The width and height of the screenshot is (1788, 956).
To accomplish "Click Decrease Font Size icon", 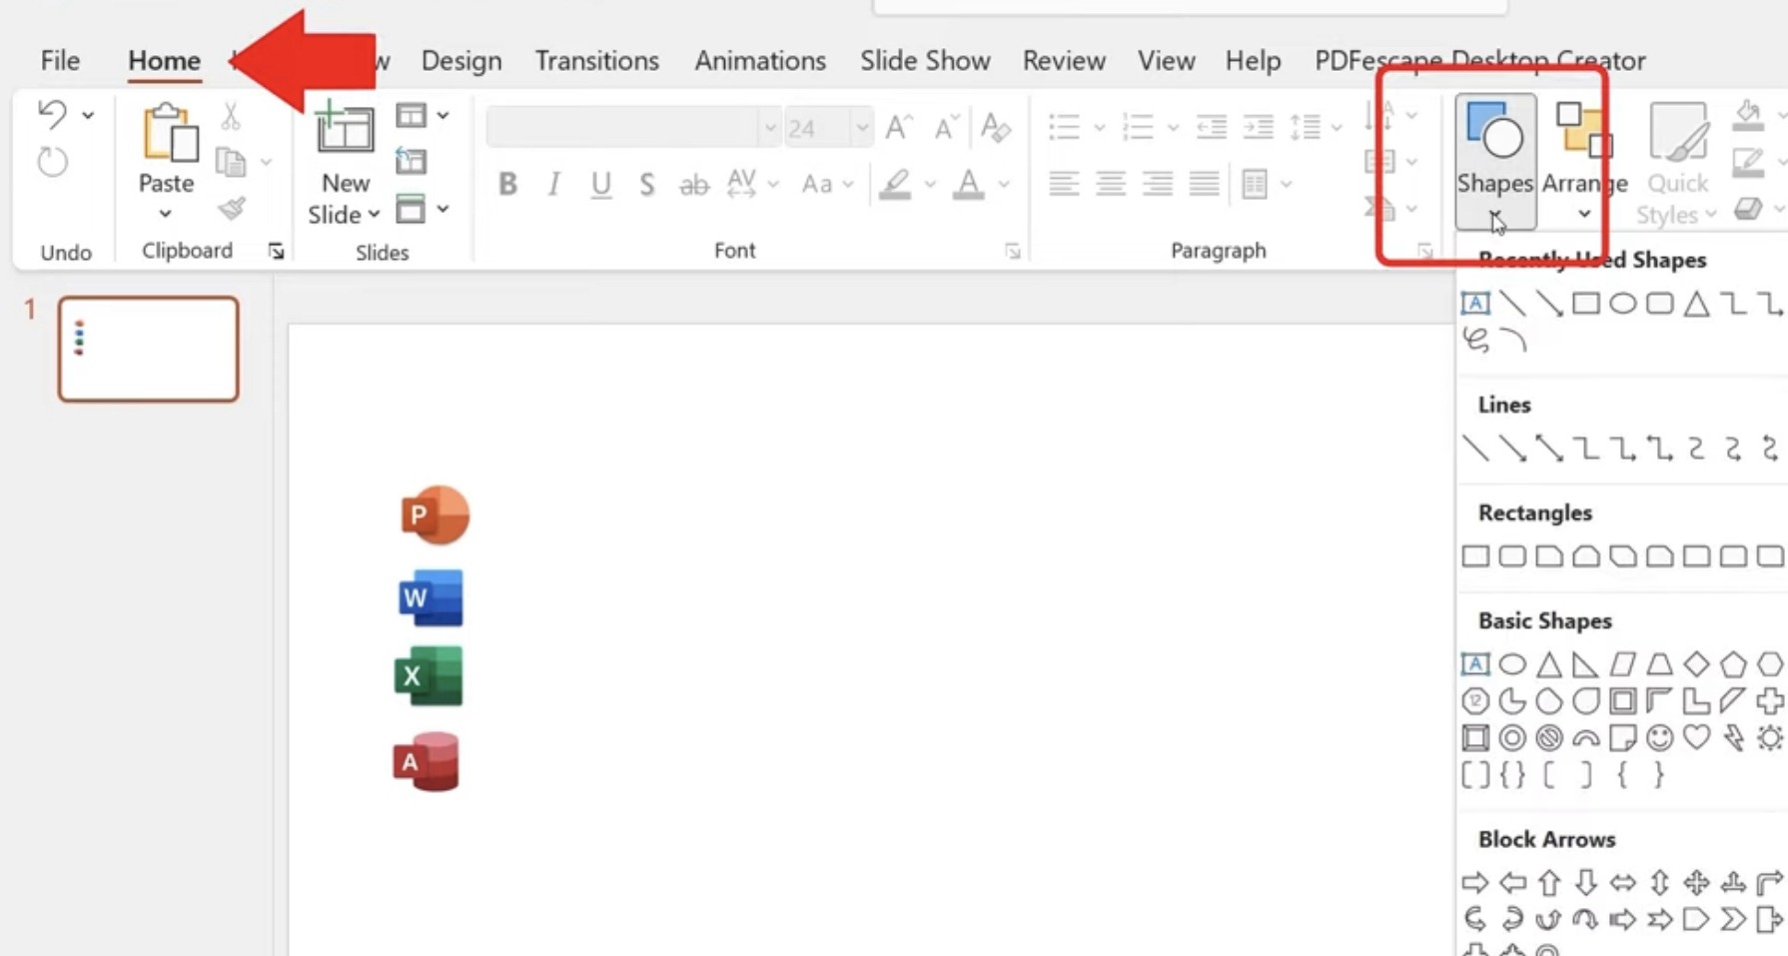I will click(x=945, y=127).
